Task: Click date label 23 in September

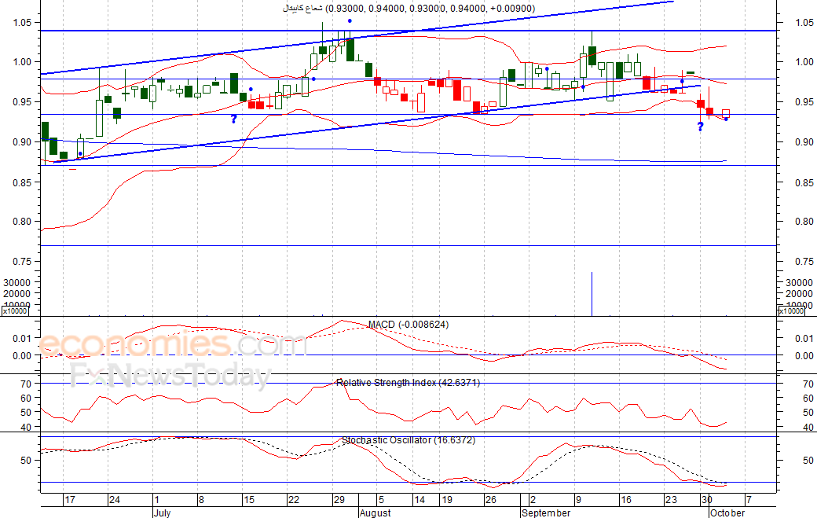Action: click(x=671, y=500)
